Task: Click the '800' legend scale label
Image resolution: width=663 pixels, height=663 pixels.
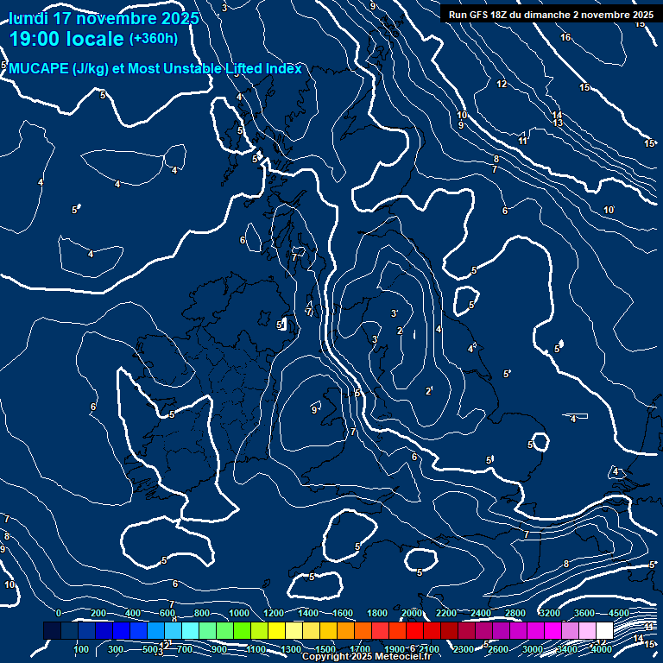Action: click(x=202, y=613)
